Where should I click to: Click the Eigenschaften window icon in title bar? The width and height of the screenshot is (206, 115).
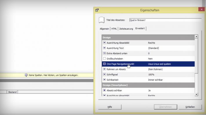coord(97,10)
